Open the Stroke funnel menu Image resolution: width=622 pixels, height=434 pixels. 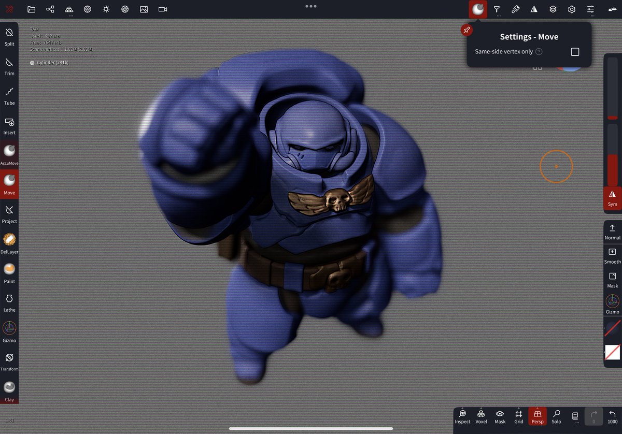[497, 9]
